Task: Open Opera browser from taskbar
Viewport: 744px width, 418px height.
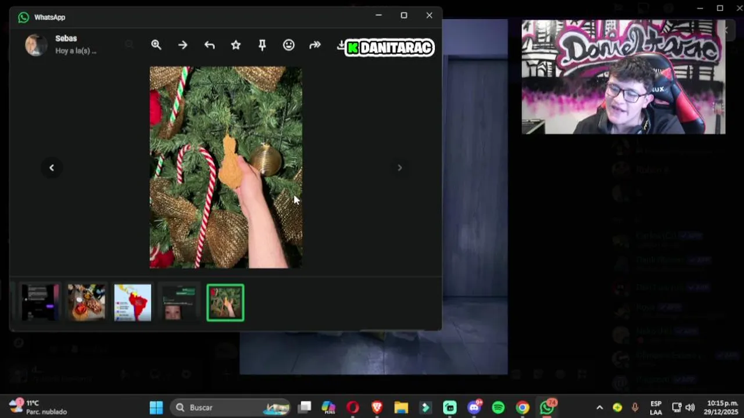Action: (353, 408)
